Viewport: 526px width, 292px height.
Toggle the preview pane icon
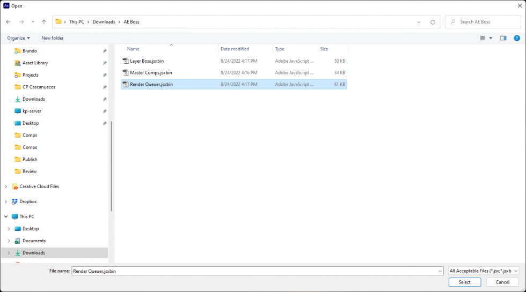[503, 38]
